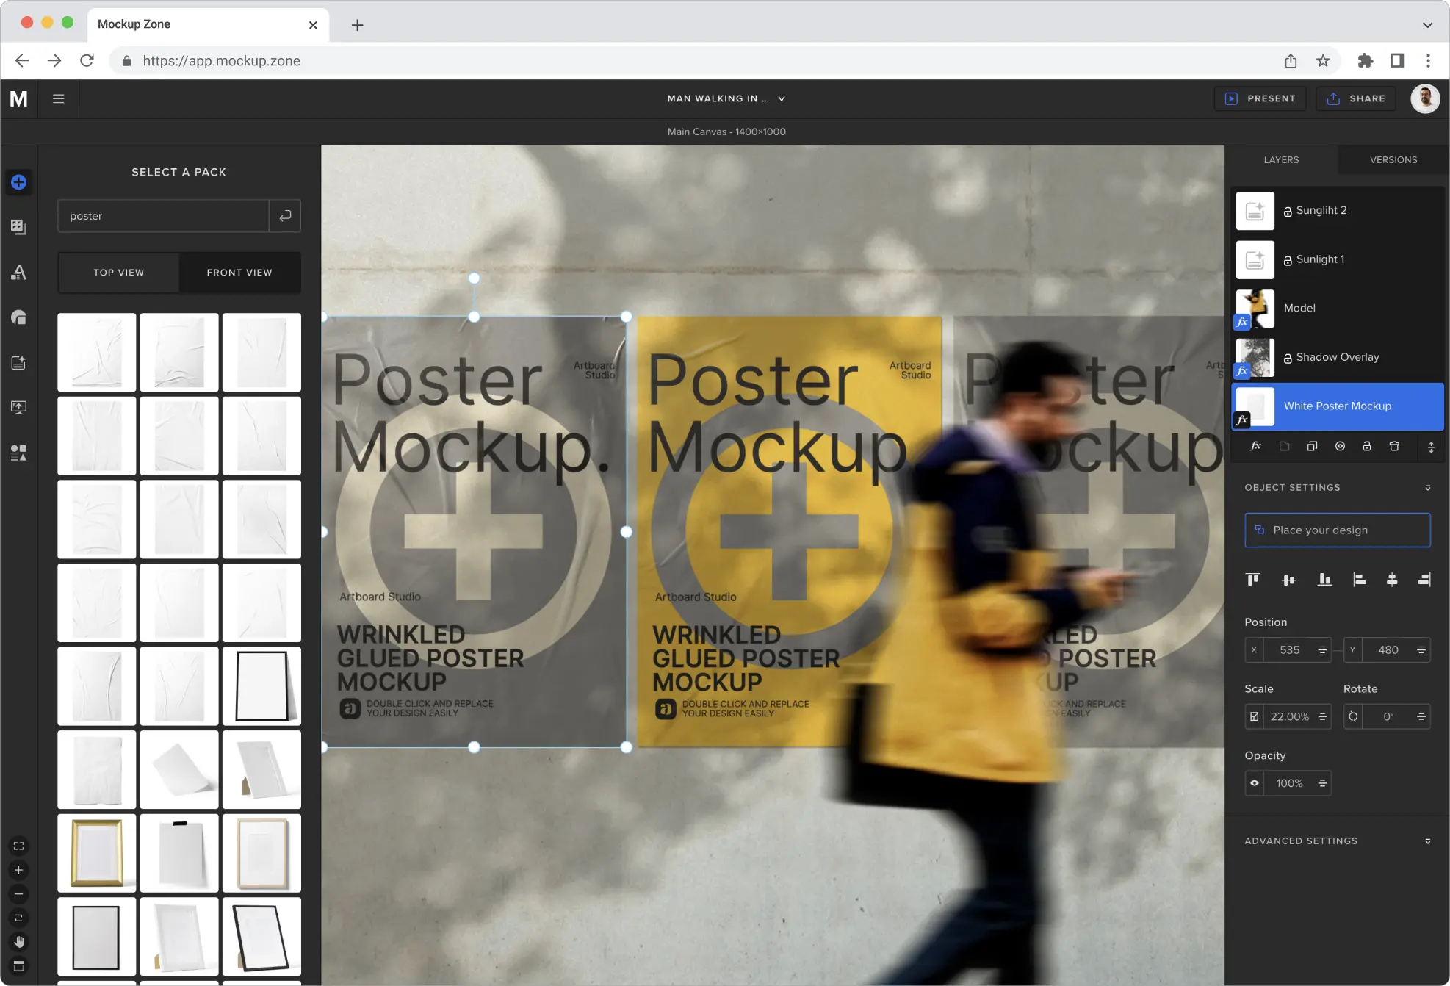Duplicate the selected layer via copy icon
The height and width of the screenshot is (986, 1450).
pyautogui.click(x=1312, y=446)
